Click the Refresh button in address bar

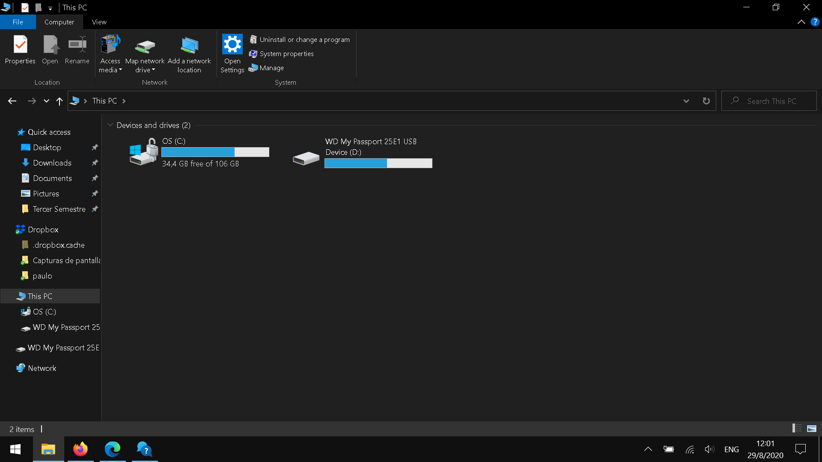click(706, 101)
